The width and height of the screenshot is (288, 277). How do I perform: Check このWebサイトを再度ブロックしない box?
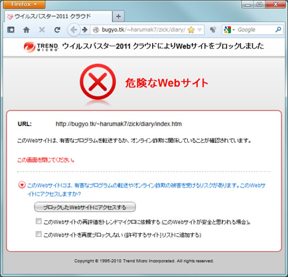[39, 234]
